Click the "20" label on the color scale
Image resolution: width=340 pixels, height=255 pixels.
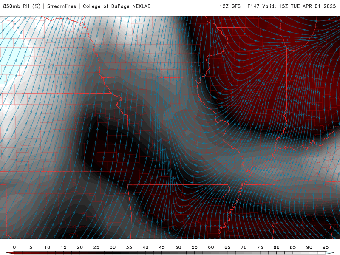point(80,247)
